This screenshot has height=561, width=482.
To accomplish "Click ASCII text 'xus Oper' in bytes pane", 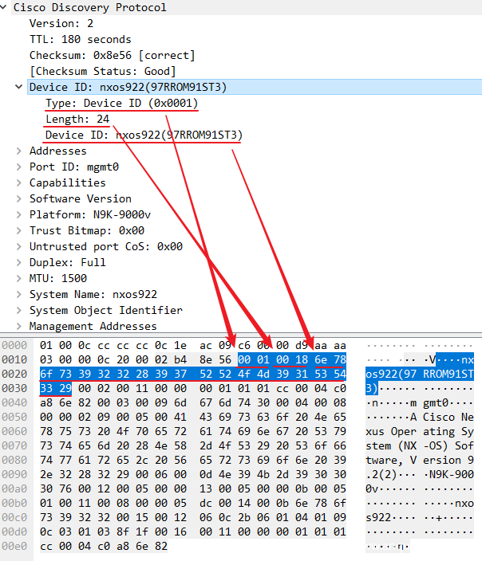I will point(391,431).
